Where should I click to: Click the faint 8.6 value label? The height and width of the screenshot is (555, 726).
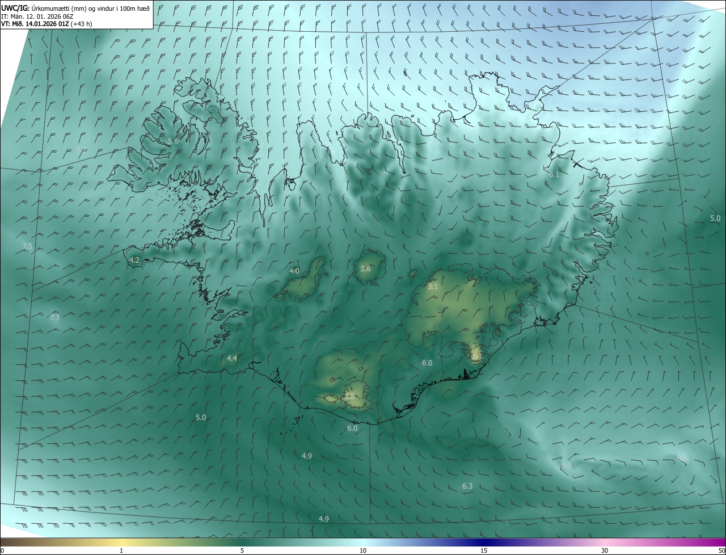coord(682,458)
